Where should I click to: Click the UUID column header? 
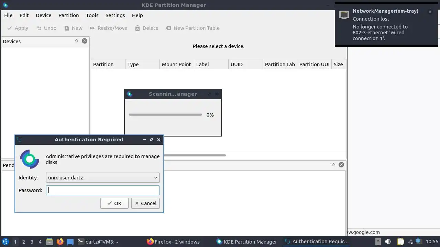246,64
